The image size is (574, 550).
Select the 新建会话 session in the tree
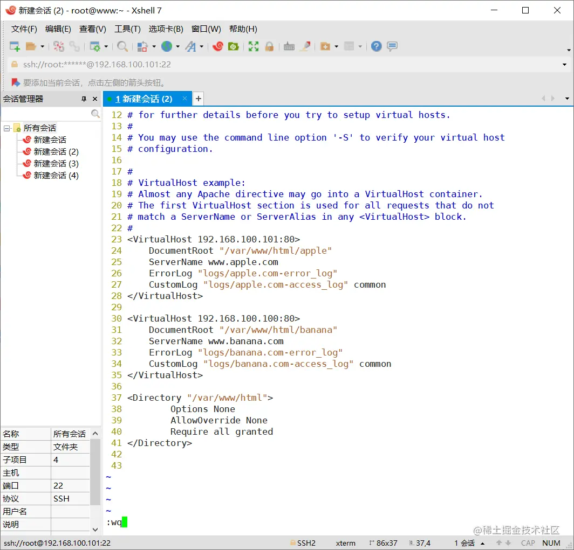point(50,140)
